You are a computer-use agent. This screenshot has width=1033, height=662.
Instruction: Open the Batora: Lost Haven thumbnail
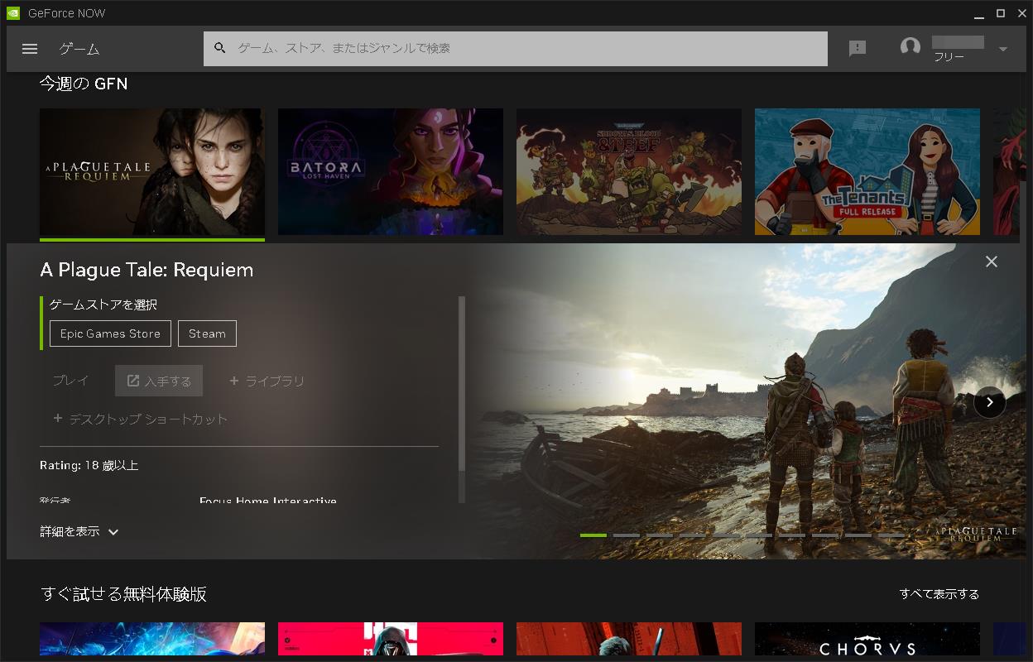390,171
